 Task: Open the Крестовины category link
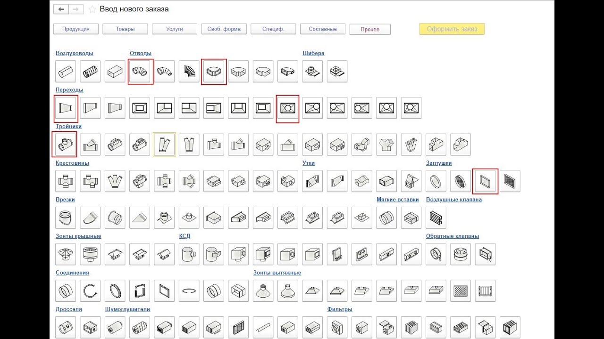pos(72,163)
